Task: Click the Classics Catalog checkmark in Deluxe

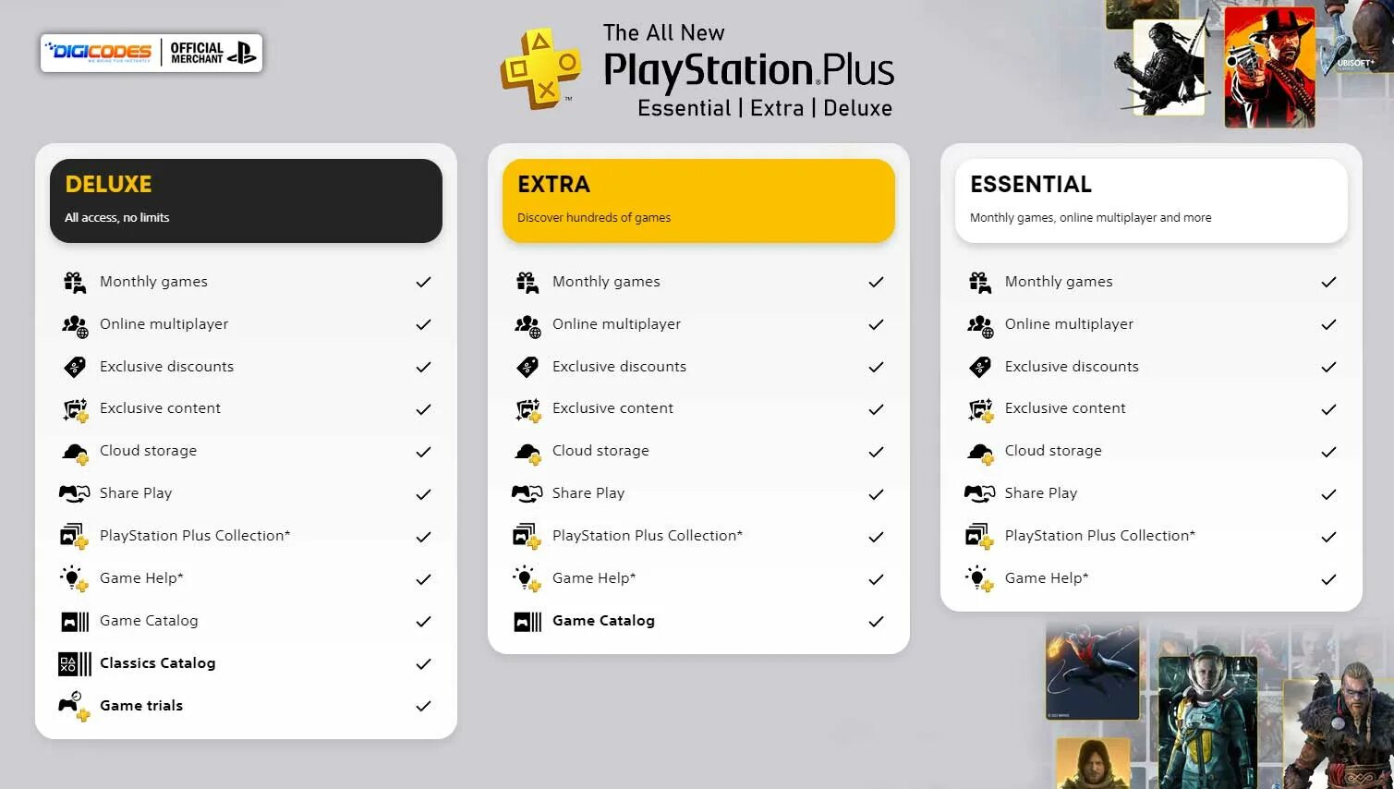Action: click(x=423, y=663)
